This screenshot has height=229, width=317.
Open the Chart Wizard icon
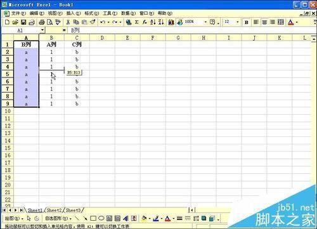[x=171, y=22]
